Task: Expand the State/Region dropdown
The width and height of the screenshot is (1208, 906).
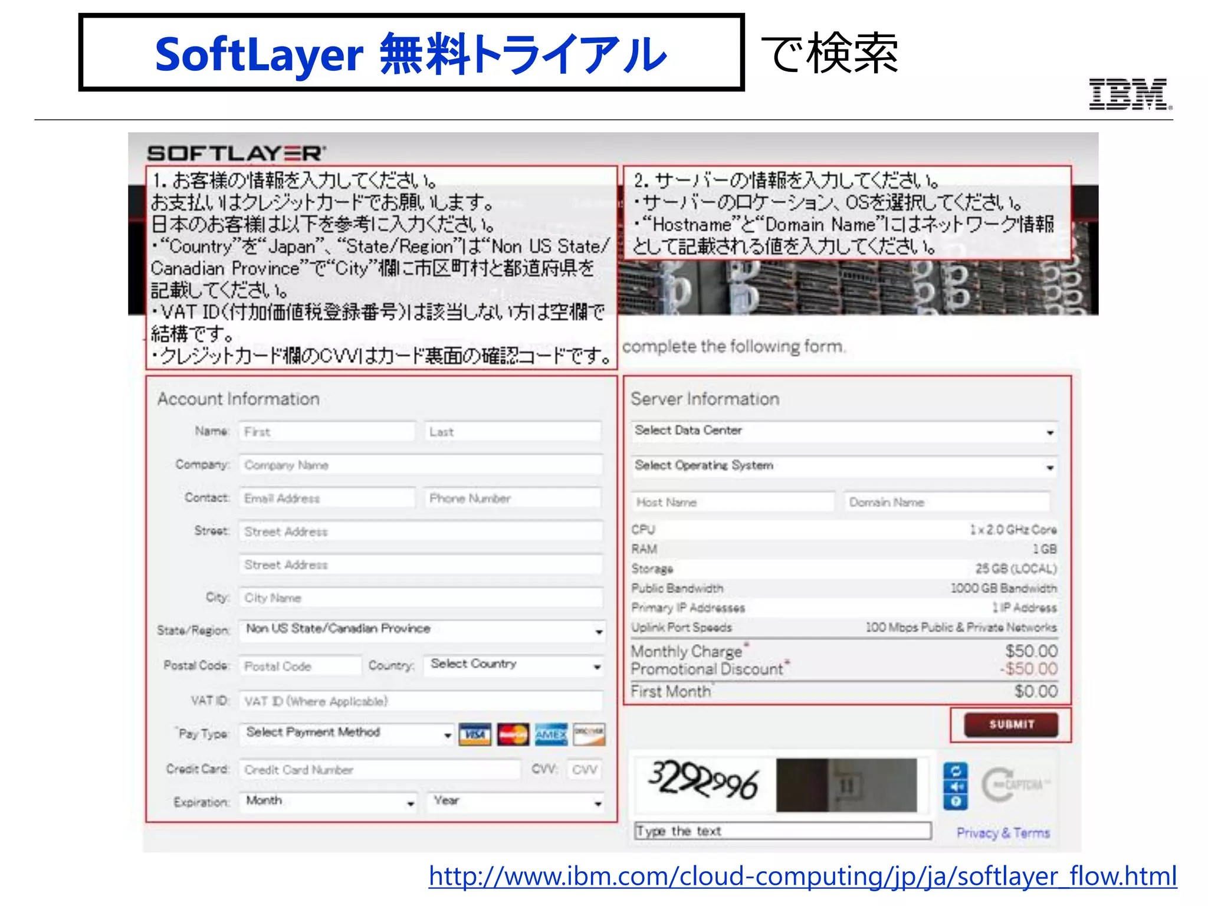Action: coord(422,631)
